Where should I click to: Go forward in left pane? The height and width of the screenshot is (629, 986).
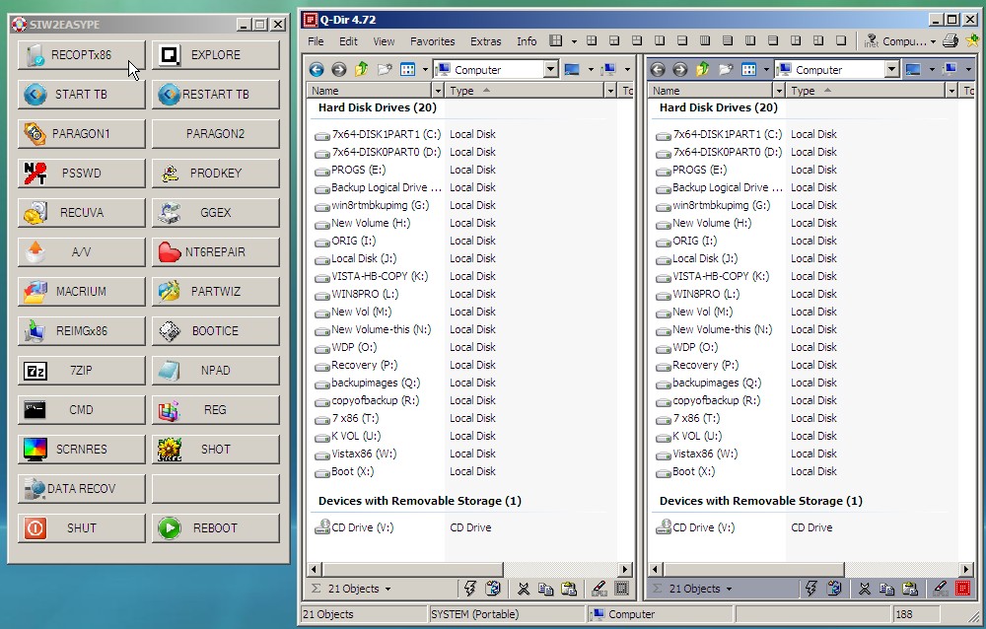339,70
